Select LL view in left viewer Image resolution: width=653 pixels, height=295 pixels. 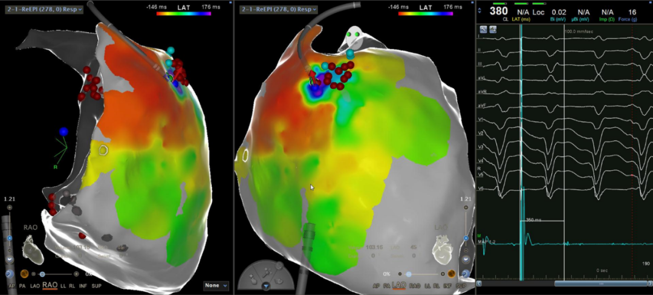click(63, 286)
